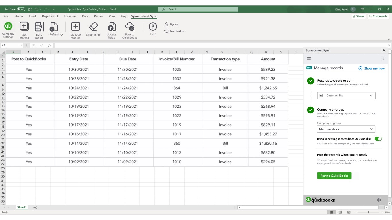
Task: Adjust the zoom slider handle
Action: pos(368,212)
